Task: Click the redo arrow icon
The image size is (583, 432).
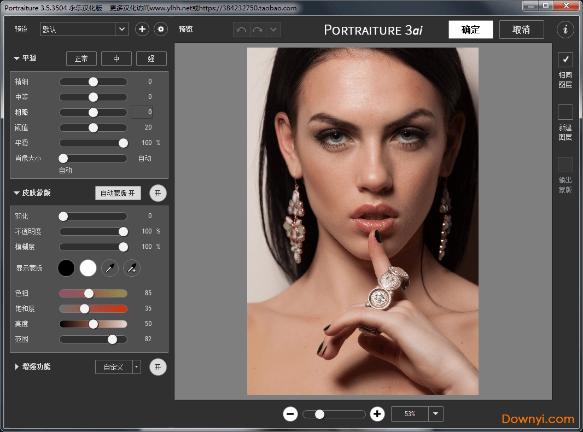Action: point(258,30)
